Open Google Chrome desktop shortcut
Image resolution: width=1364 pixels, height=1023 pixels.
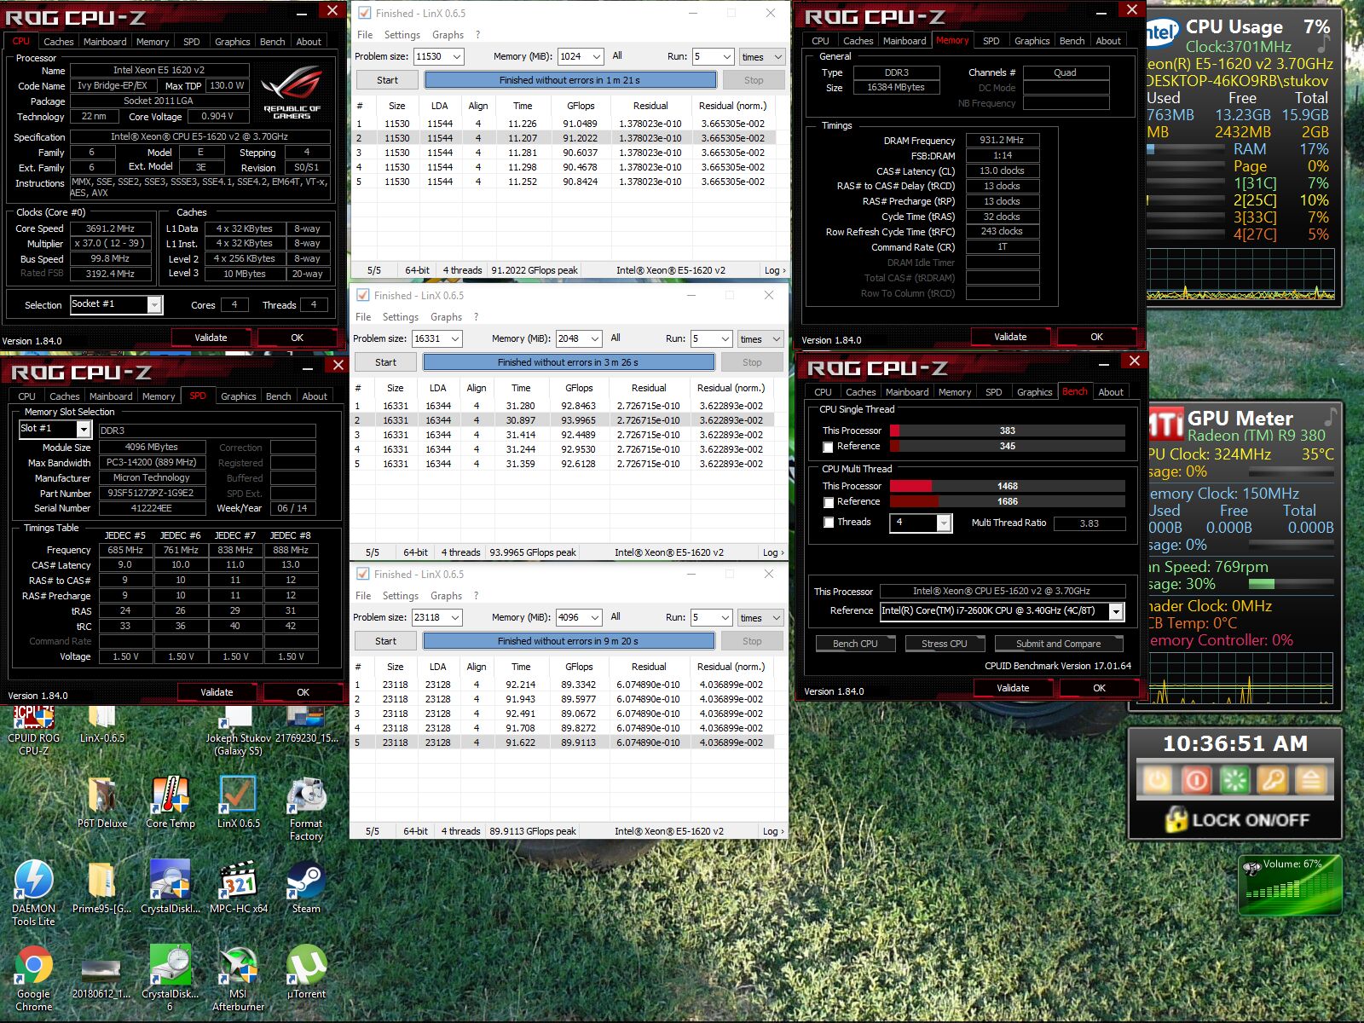click(x=34, y=979)
